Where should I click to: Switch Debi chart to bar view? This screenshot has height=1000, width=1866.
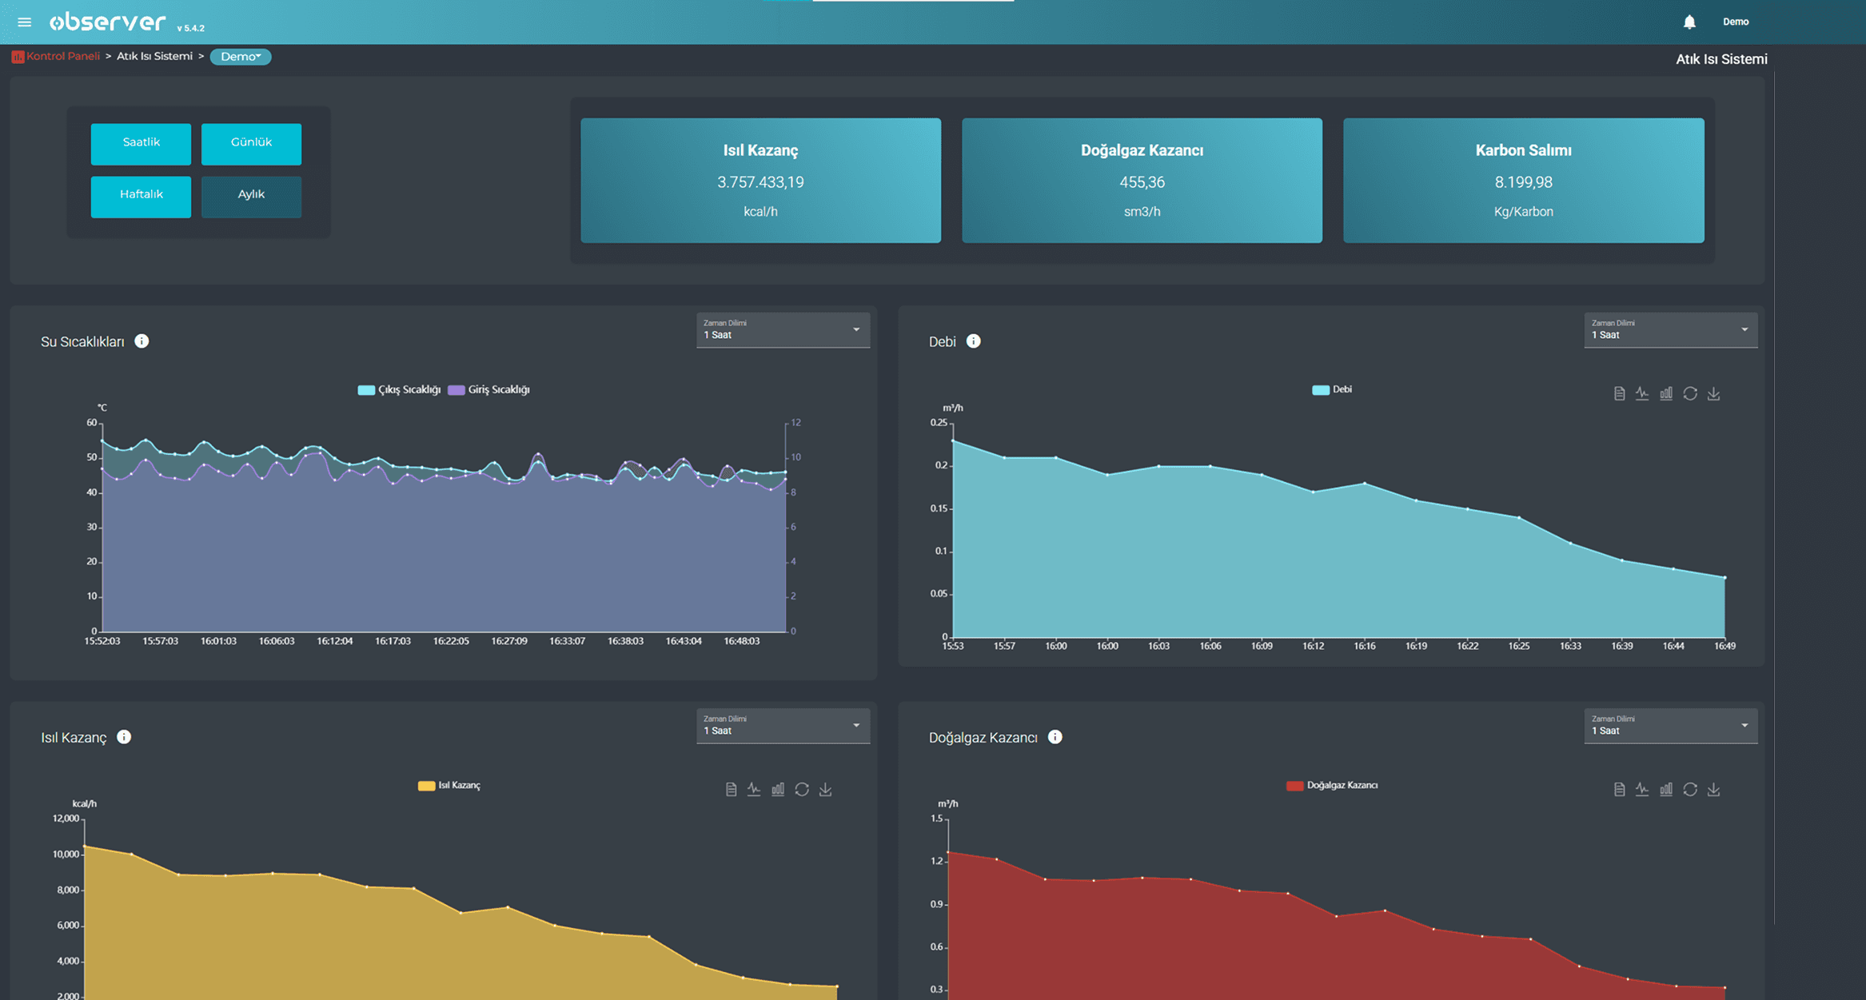click(x=1666, y=393)
